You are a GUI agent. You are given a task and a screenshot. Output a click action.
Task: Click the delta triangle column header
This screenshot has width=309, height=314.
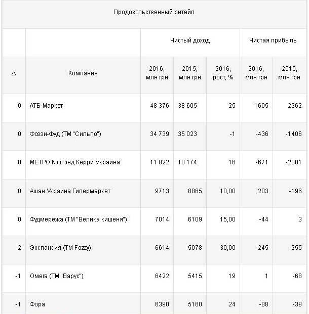point(14,73)
